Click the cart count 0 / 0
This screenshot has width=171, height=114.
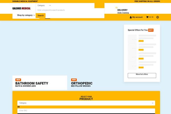pyautogui.click(x=151, y=17)
